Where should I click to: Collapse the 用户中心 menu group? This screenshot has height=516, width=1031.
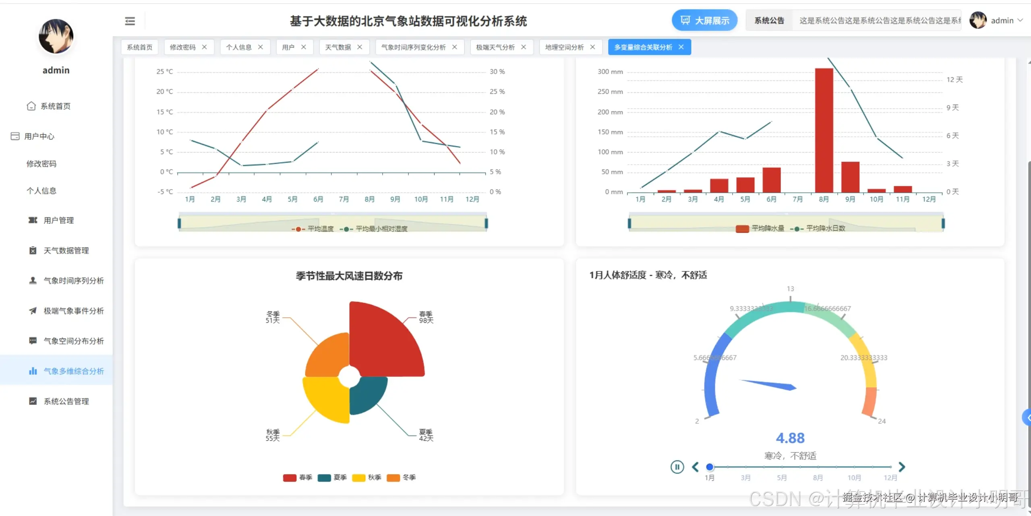click(39, 136)
